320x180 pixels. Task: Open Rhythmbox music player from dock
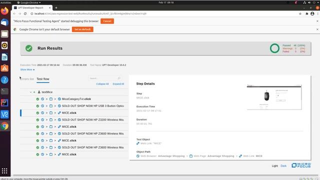point(4,45)
